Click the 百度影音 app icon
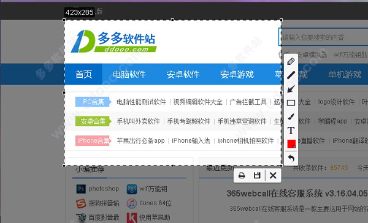The image size is (368, 223). pyautogui.click(x=81, y=218)
